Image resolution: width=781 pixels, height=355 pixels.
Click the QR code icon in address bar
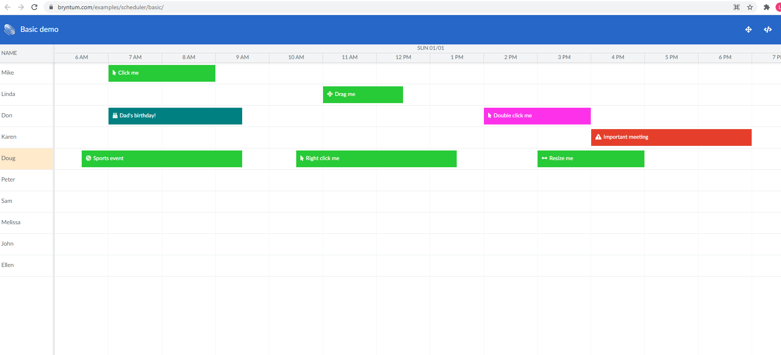(737, 7)
